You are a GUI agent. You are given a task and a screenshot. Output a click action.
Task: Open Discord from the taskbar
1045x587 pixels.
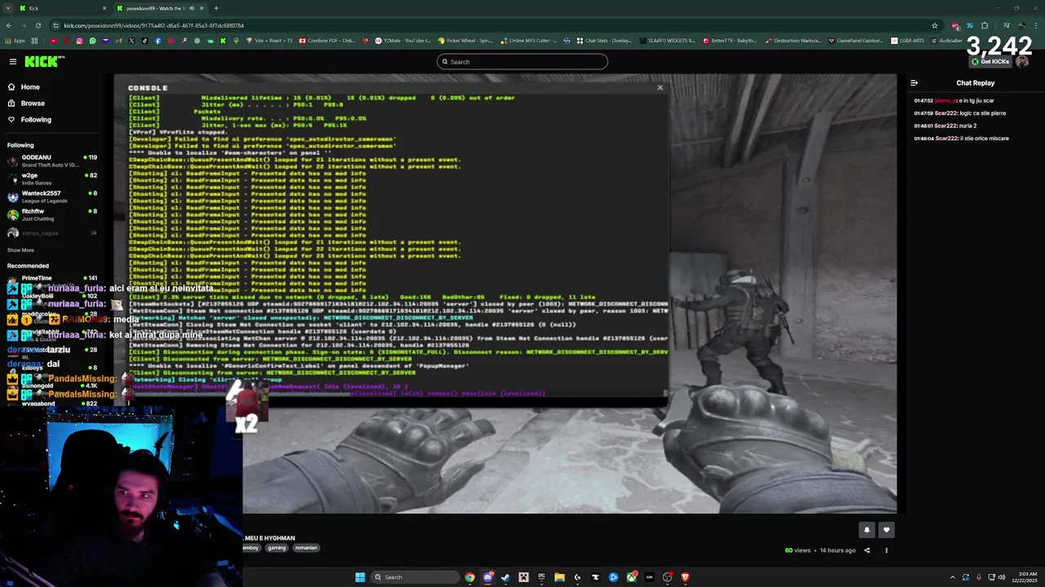click(x=487, y=577)
